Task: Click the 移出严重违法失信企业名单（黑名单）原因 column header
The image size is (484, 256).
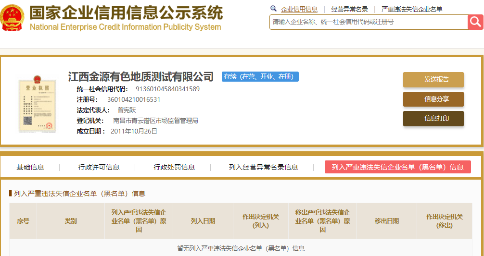Action: (322, 221)
